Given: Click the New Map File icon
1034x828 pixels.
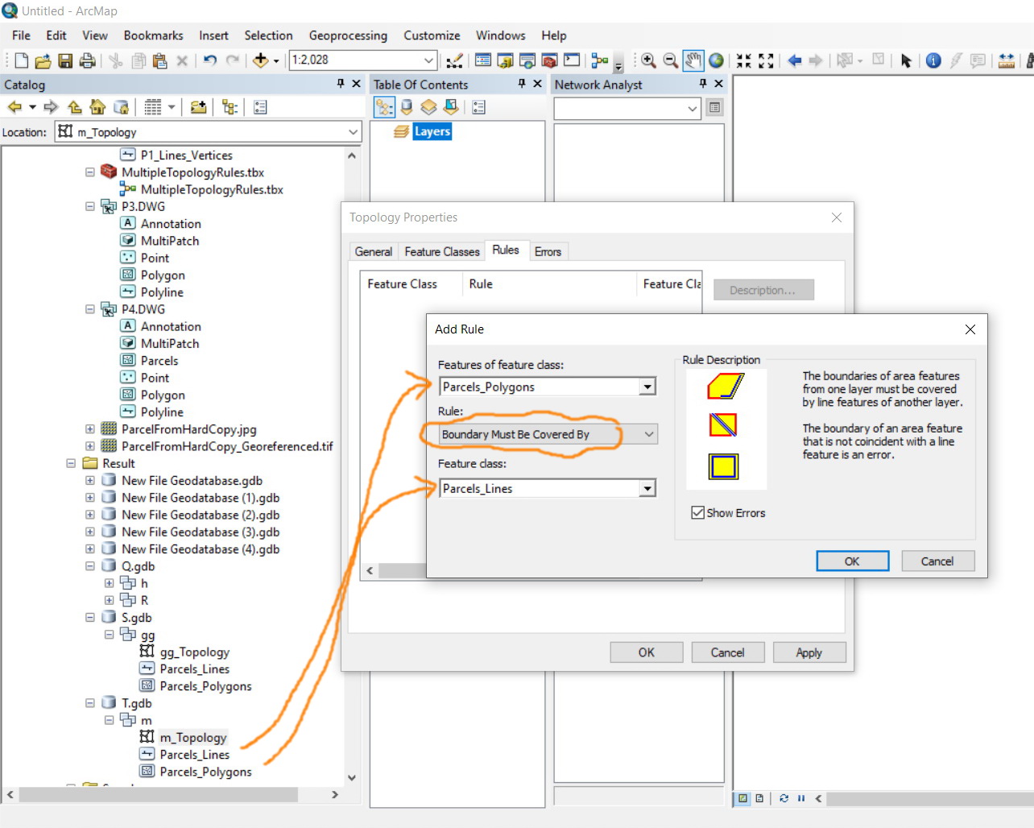Looking at the screenshot, I should pyautogui.click(x=22, y=60).
